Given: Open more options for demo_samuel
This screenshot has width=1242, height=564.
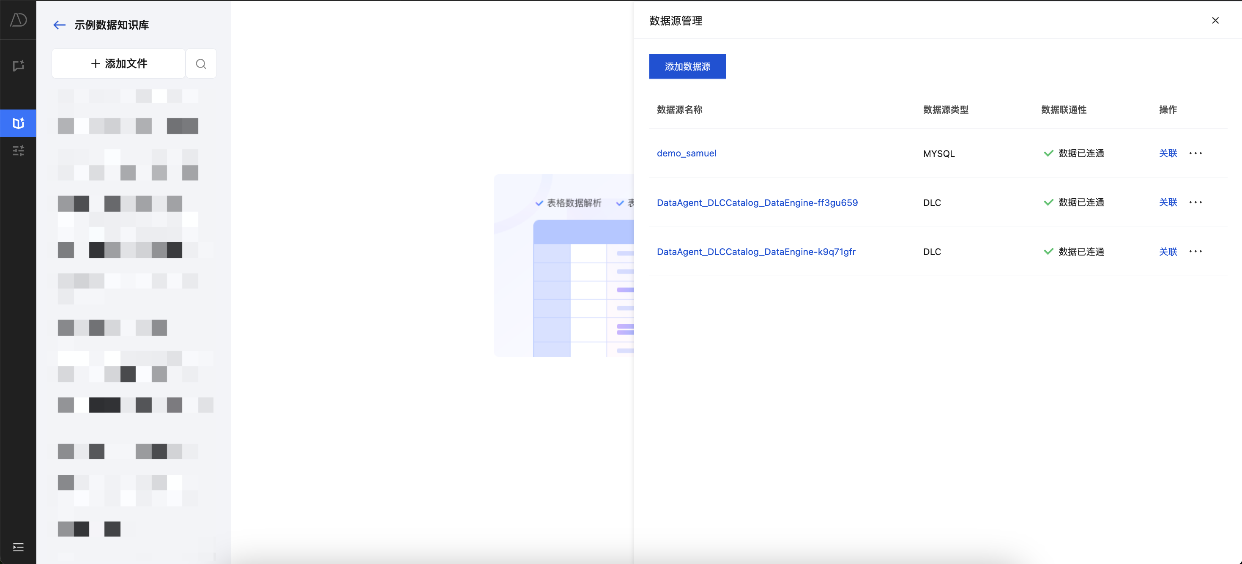Looking at the screenshot, I should point(1195,153).
